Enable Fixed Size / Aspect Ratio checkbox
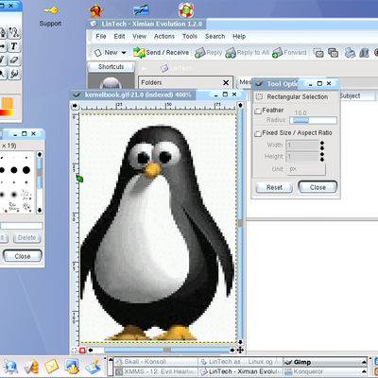This screenshot has height=378, width=378. (258, 133)
